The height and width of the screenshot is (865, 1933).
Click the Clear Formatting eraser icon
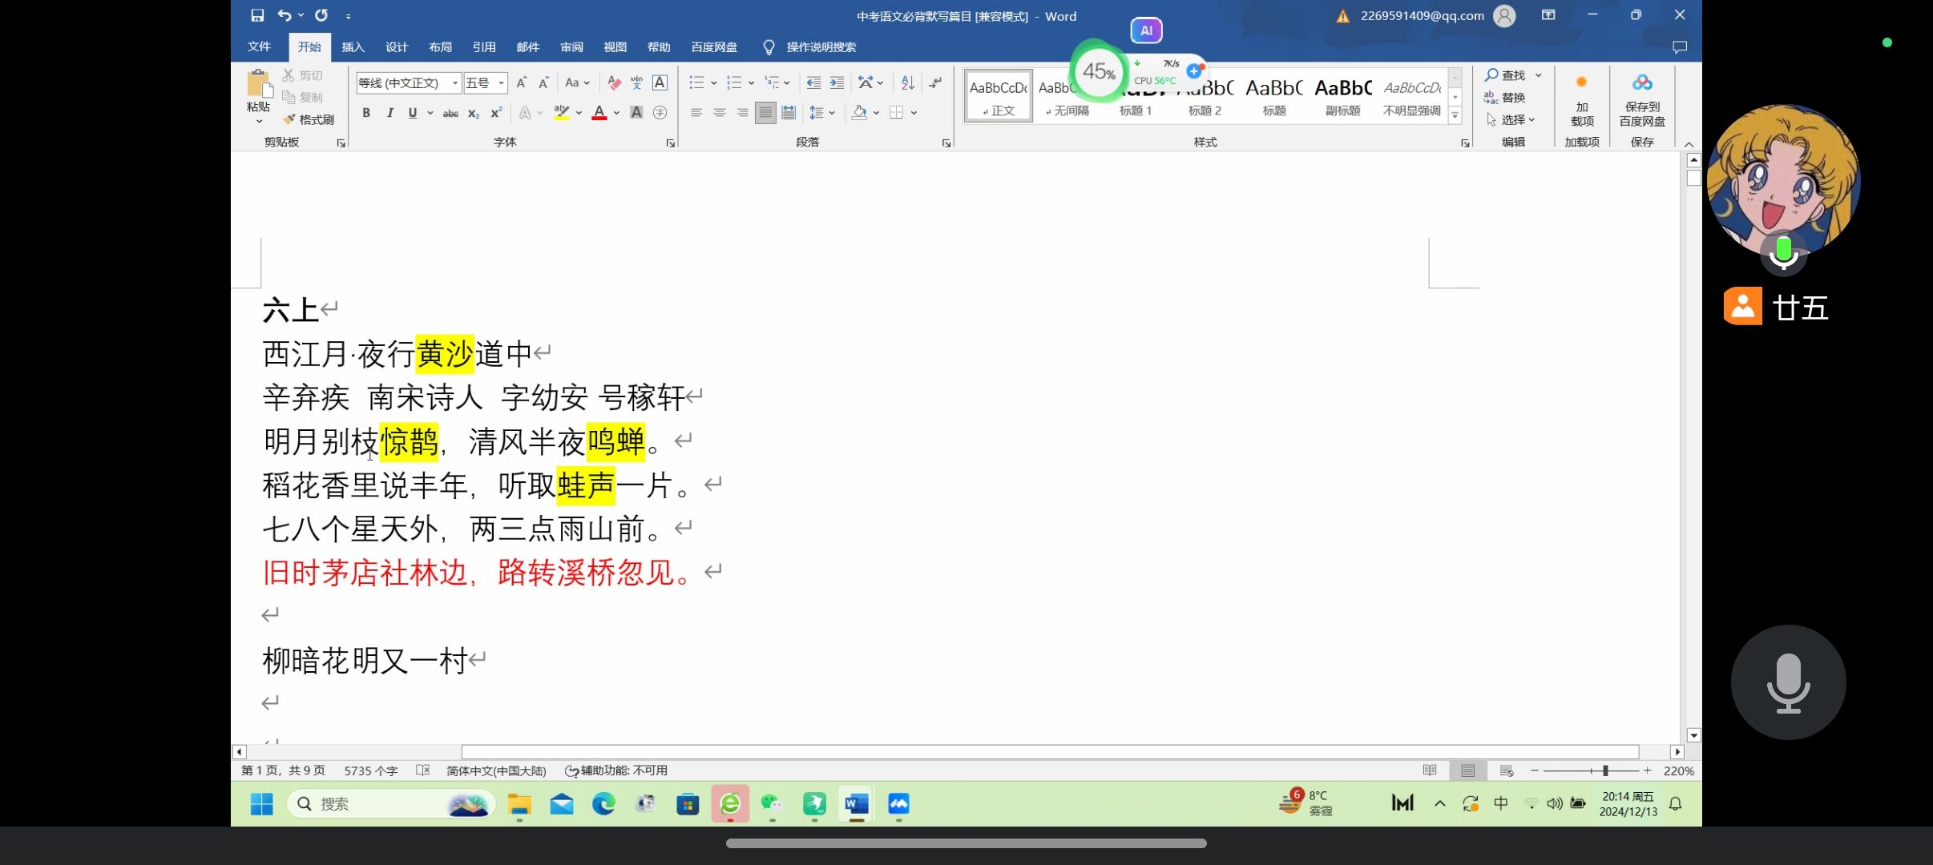(x=614, y=82)
